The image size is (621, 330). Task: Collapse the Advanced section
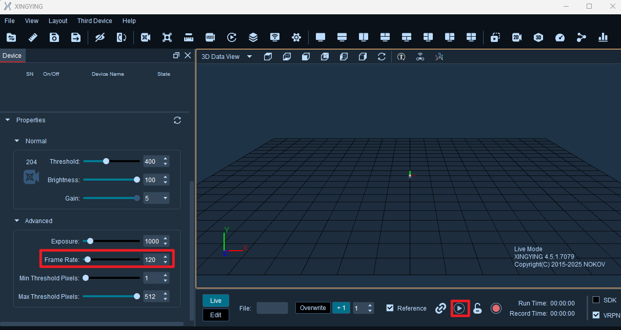[x=17, y=221]
